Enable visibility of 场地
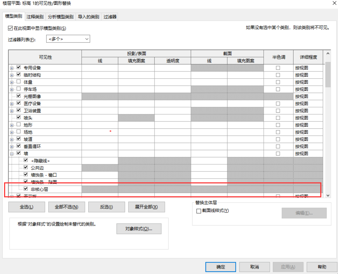Screen dimensions: 338x274 click(19, 132)
